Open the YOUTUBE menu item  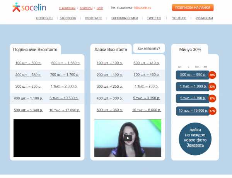point(179,18)
